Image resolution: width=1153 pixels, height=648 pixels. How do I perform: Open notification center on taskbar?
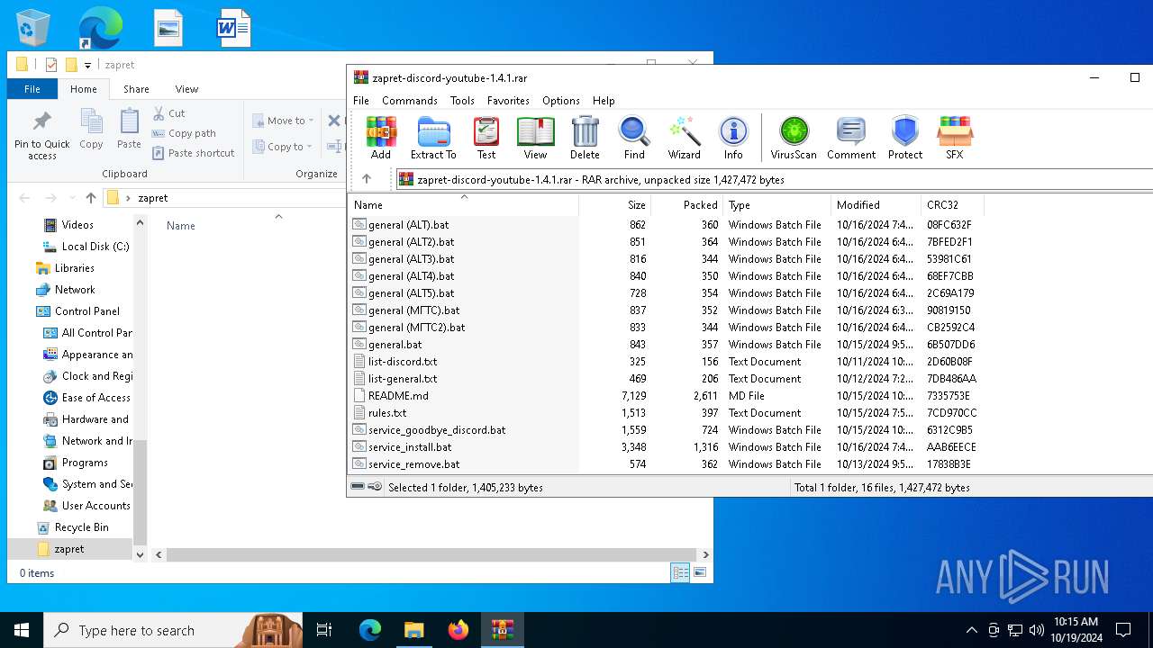pos(1123,630)
